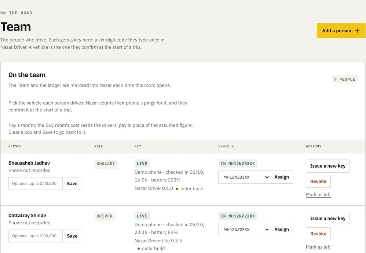Click the Nazar Driver Lite 0.3.5 text
The height and width of the screenshot is (253, 366).
pyautogui.click(x=158, y=241)
